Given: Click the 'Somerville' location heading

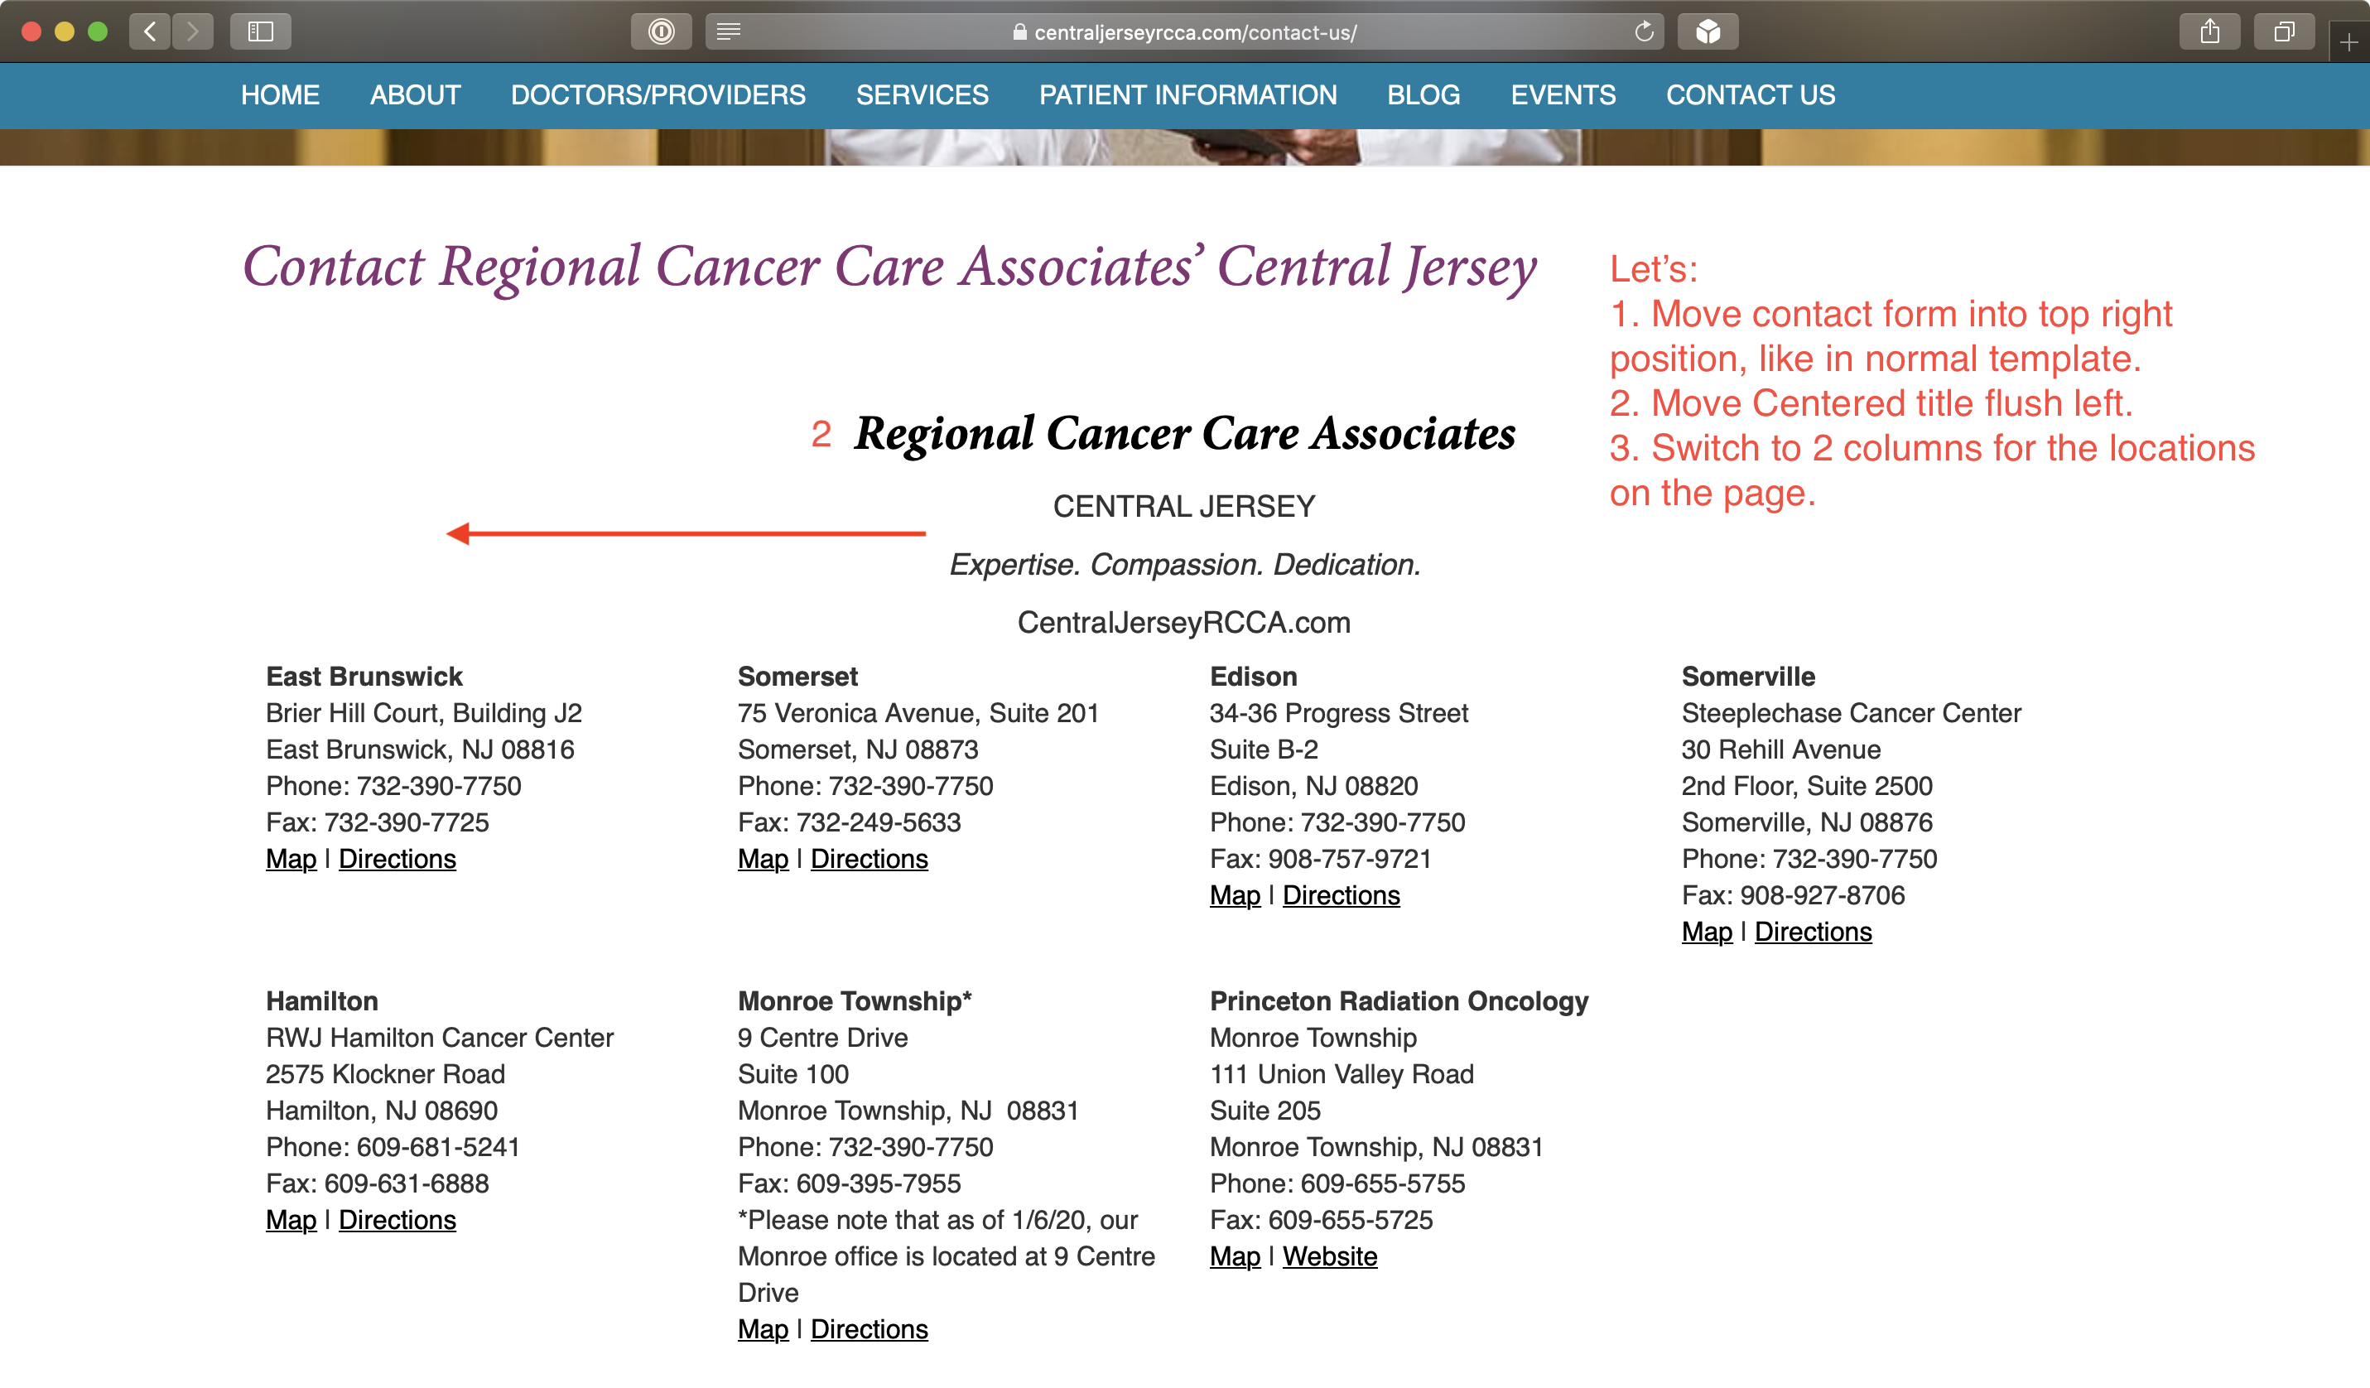Looking at the screenshot, I should tap(1748, 676).
